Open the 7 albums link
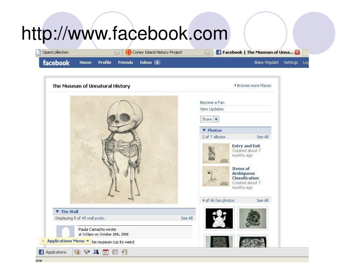The width and height of the screenshot is (353, 265). pyautogui.click(x=218, y=137)
